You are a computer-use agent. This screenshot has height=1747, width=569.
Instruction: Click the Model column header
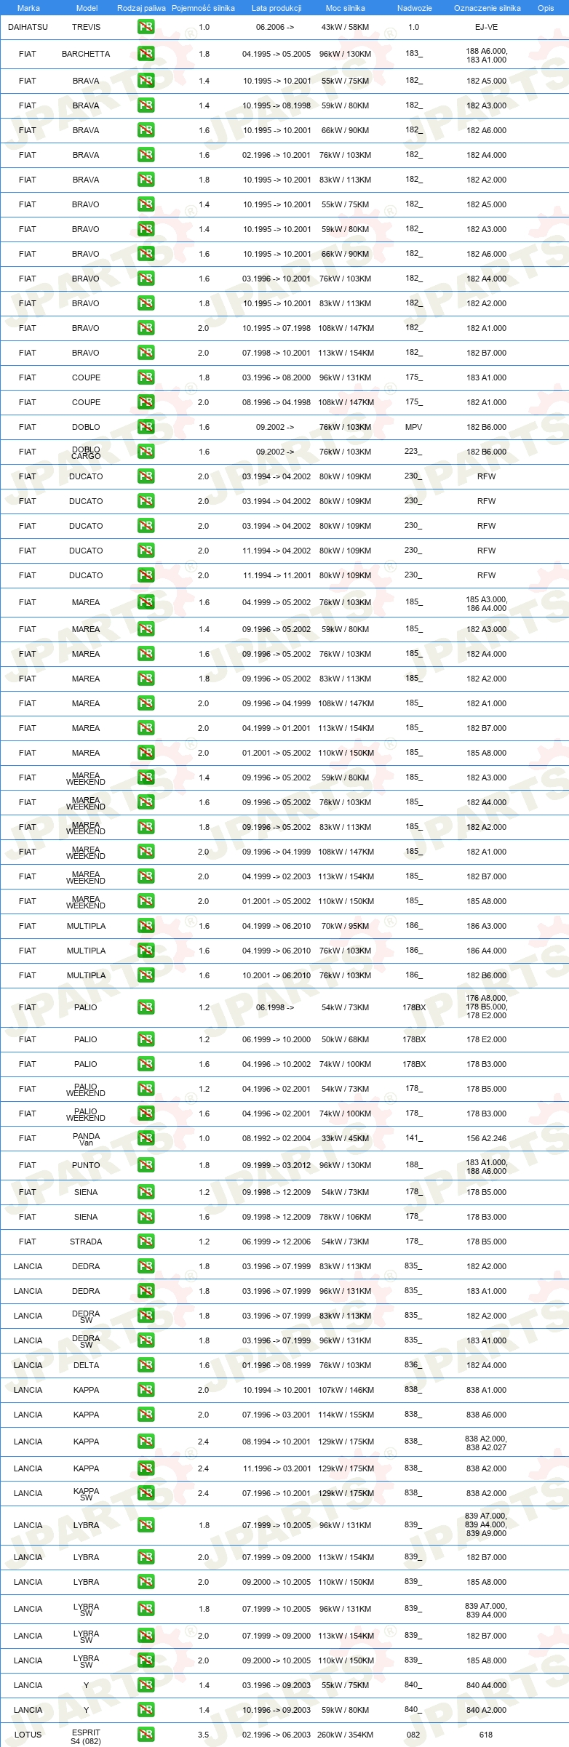[87, 8]
